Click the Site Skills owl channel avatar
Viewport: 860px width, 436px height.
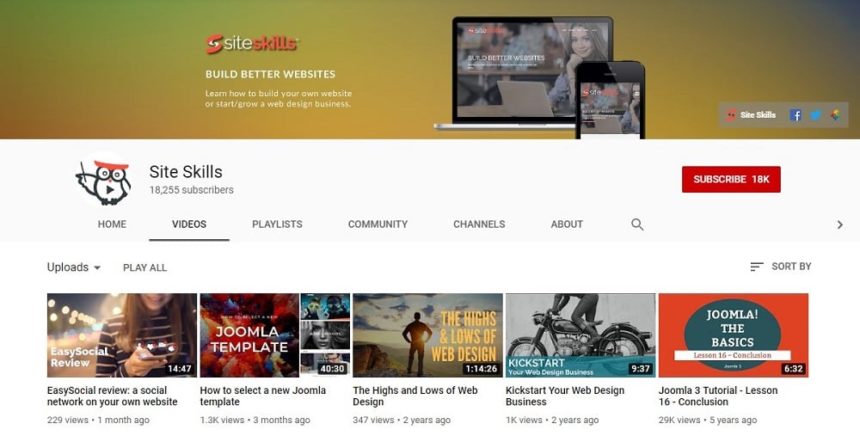click(x=104, y=181)
